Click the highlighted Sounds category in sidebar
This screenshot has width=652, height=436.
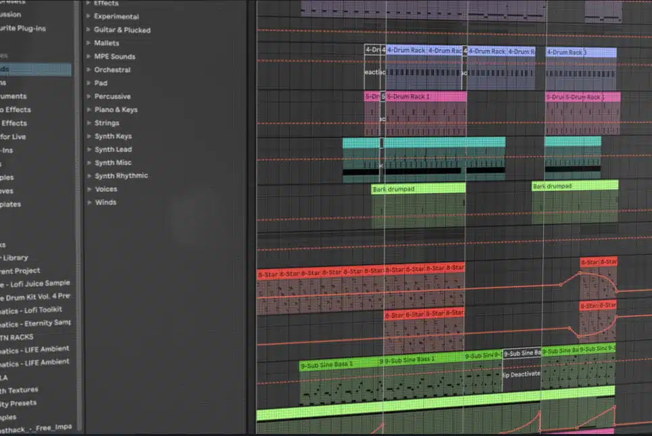click(35, 69)
